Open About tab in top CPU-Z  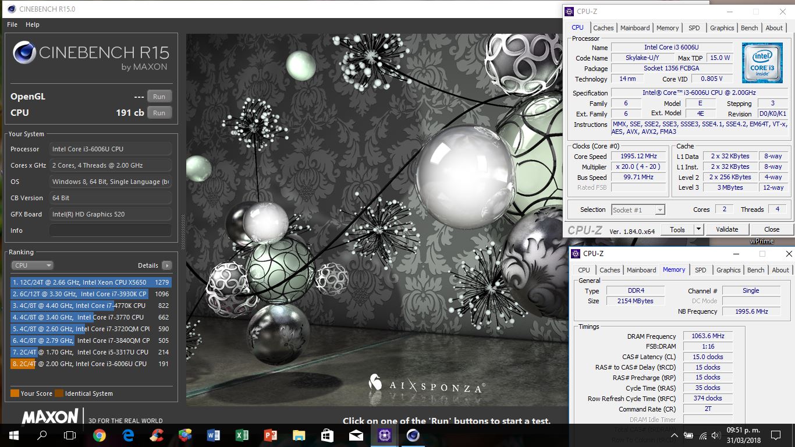pyautogui.click(x=774, y=28)
